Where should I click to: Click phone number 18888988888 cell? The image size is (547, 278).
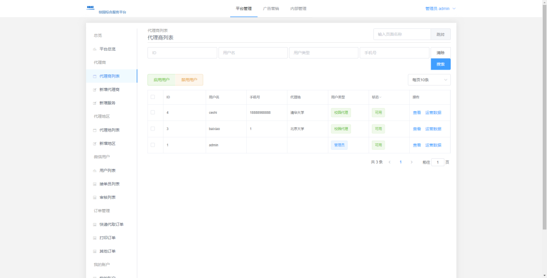(260, 112)
